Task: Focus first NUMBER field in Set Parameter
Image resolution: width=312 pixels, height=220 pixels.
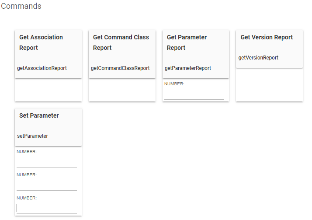Action: [46, 162]
